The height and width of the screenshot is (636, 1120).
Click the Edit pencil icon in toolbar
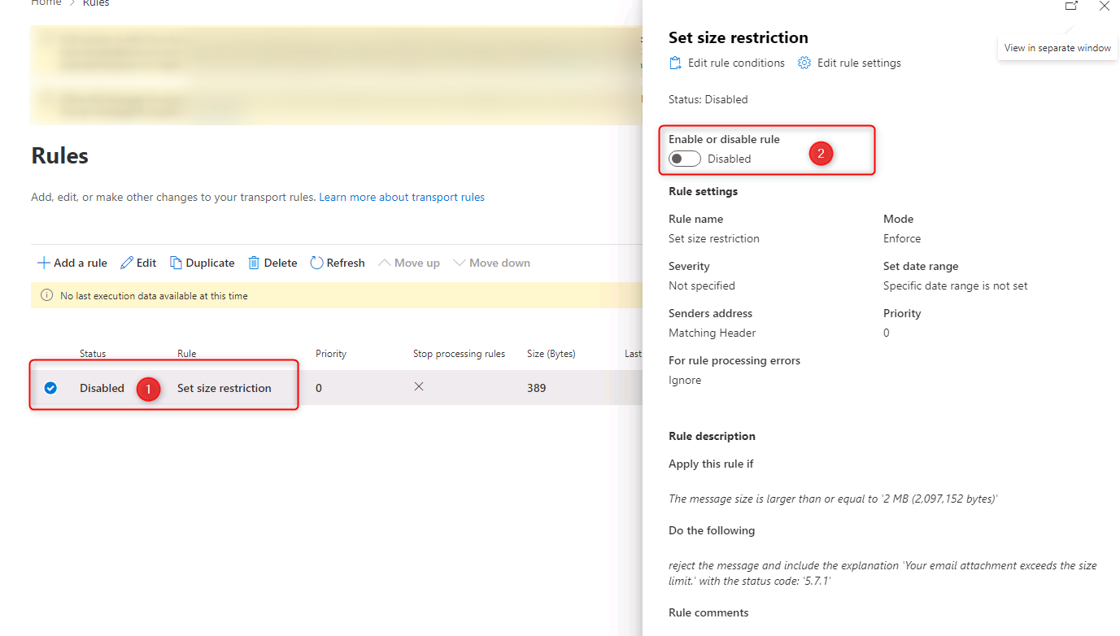tap(127, 263)
